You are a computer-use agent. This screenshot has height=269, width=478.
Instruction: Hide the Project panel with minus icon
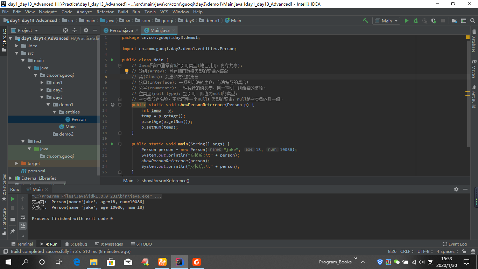click(x=95, y=30)
